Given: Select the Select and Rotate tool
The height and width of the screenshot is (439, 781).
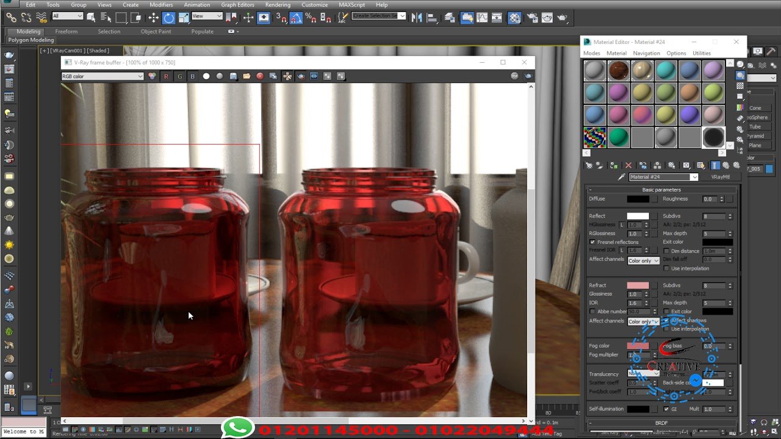Looking at the screenshot, I should 168,18.
